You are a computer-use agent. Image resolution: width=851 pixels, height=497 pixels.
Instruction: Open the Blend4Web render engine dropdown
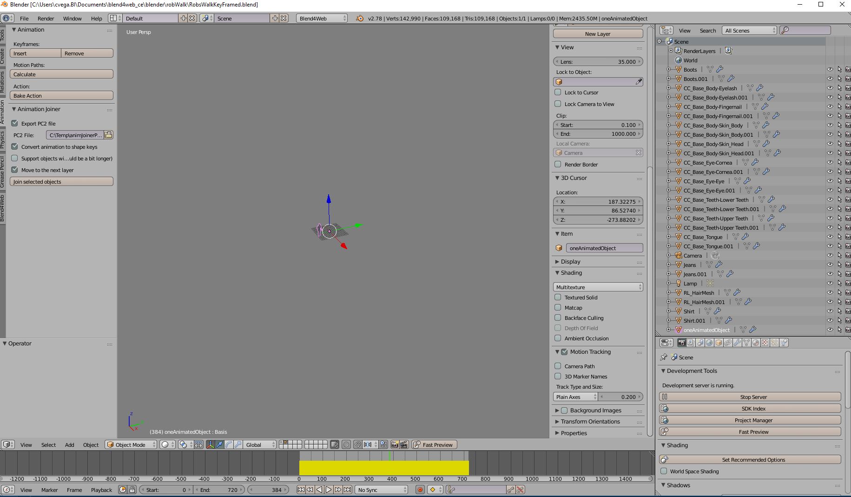tap(322, 18)
